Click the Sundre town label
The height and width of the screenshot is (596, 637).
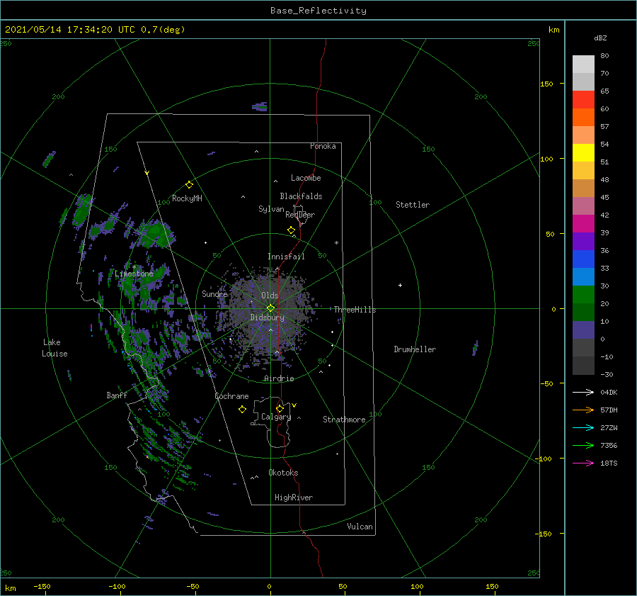(x=215, y=293)
